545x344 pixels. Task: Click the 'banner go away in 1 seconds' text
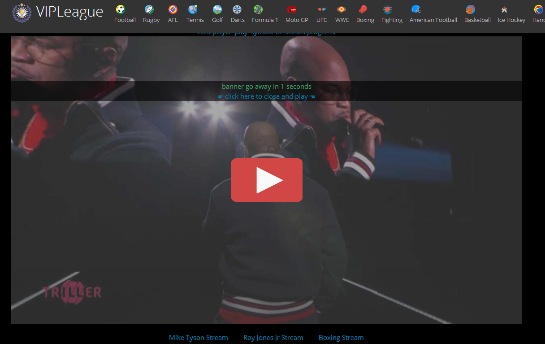(x=267, y=87)
